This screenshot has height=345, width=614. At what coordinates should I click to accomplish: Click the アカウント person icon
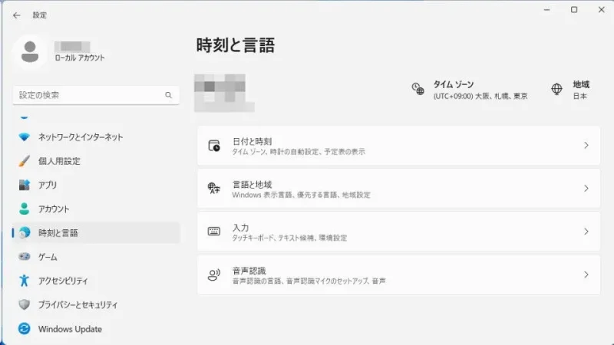25,209
